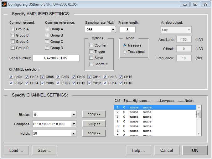Uncheck channel CH16
The width and height of the screenshot is (212, 159).
[121, 83]
